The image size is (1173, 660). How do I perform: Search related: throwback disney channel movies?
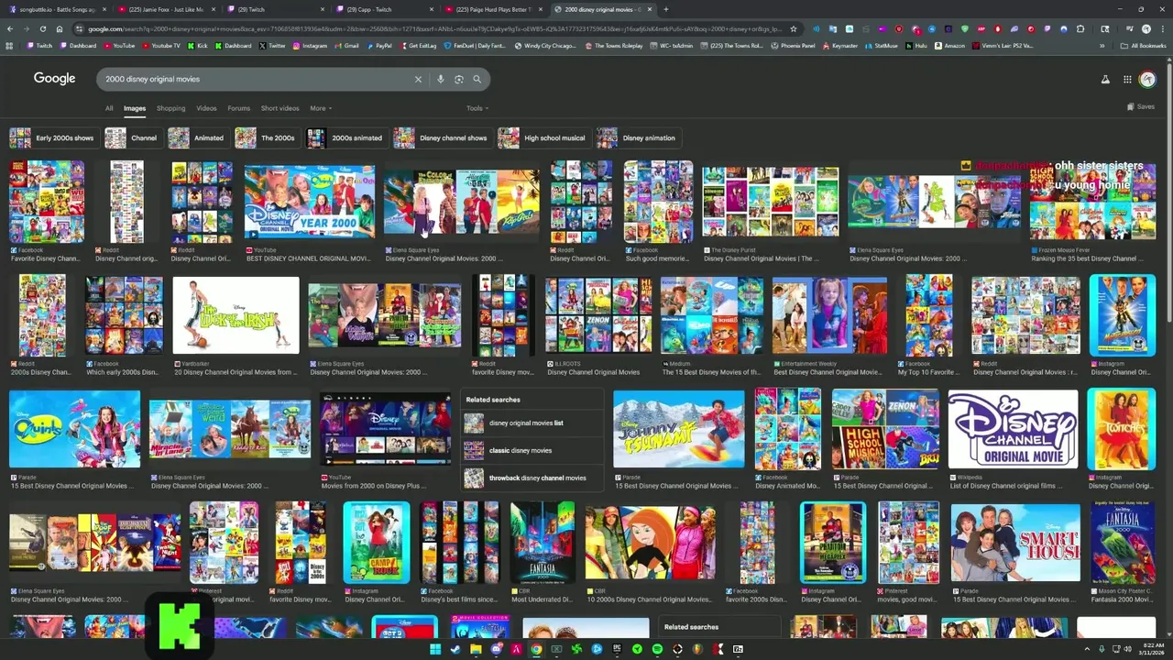point(532,478)
